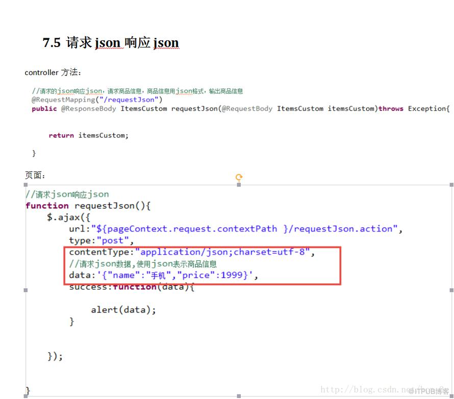Select the "@ResponseBody" annotation
Image resolution: width=454 pixels, height=399 pixels.
pyautogui.click(x=89, y=109)
